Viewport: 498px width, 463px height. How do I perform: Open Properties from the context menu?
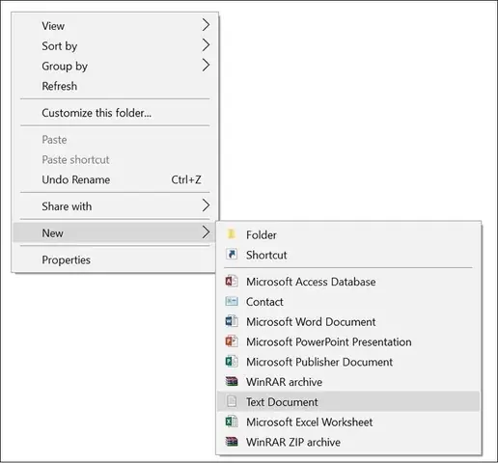tap(115, 259)
